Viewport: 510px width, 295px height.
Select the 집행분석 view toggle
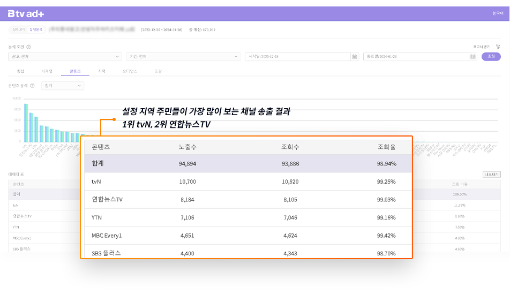pyautogui.click(x=36, y=29)
